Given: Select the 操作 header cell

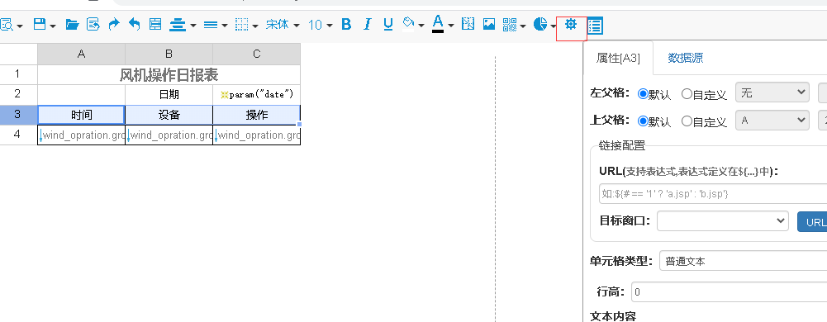Looking at the screenshot, I should pos(256,115).
